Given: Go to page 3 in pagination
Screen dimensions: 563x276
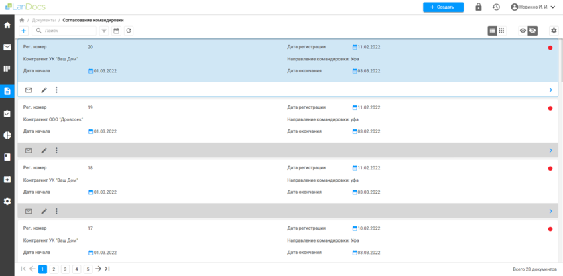Looking at the screenshot, I should click(x=65, y=269).
